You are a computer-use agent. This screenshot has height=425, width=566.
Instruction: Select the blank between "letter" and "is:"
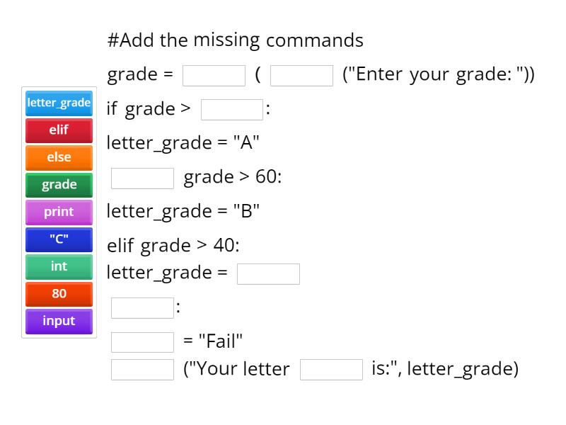[331, 370]
